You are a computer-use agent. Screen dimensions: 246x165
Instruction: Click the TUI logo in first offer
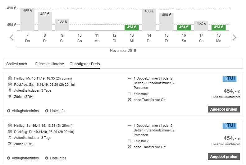229,79
